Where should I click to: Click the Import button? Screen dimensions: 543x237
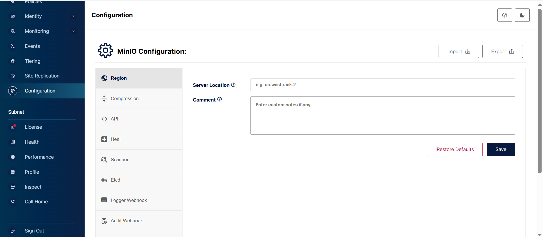coord(459,51)
